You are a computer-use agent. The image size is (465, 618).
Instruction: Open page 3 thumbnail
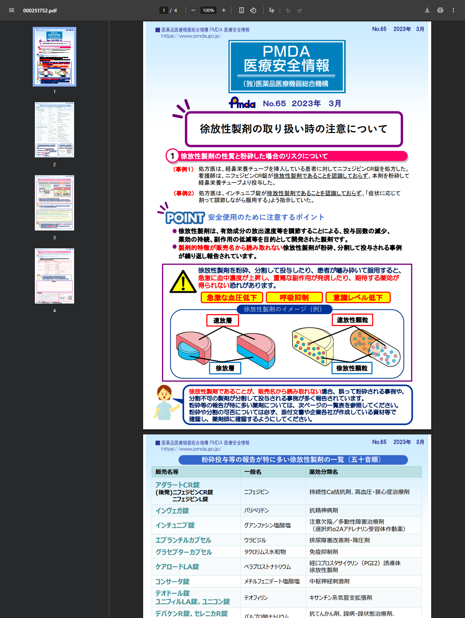[x=54, y=203]
